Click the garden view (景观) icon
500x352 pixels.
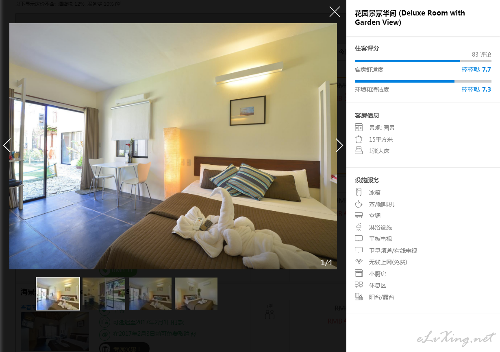coord(359,127)
